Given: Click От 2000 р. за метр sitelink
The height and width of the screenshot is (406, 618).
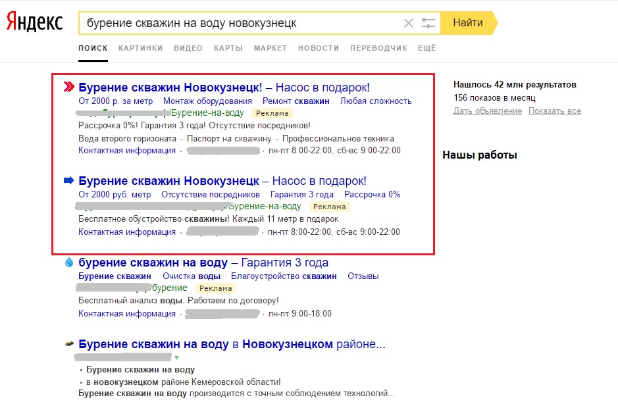Looking at the screenshot, I should [115, 101].
